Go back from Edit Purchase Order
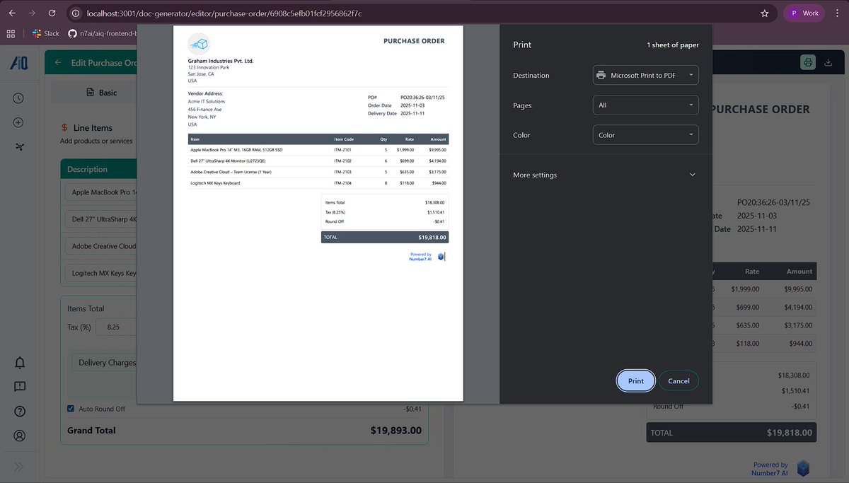The width and height of the screenshot is (849, 483). [x=58, y=63]
